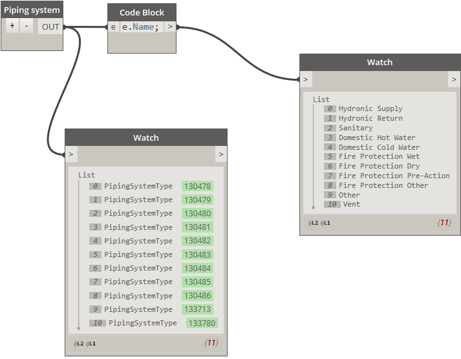Click the green element ID 133780
461x359 pixels.
202,323
